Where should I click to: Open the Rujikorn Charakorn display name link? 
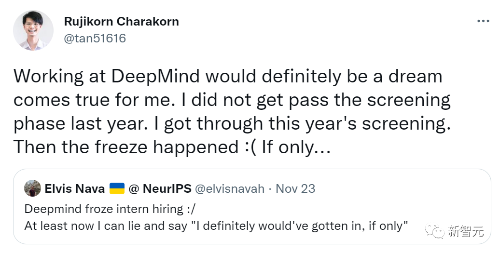[121, 22]
